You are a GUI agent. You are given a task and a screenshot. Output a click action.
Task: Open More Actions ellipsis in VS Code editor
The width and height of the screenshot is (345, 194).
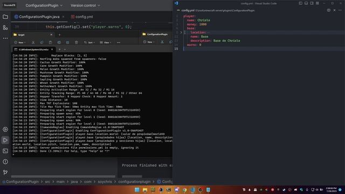(340, 10)
